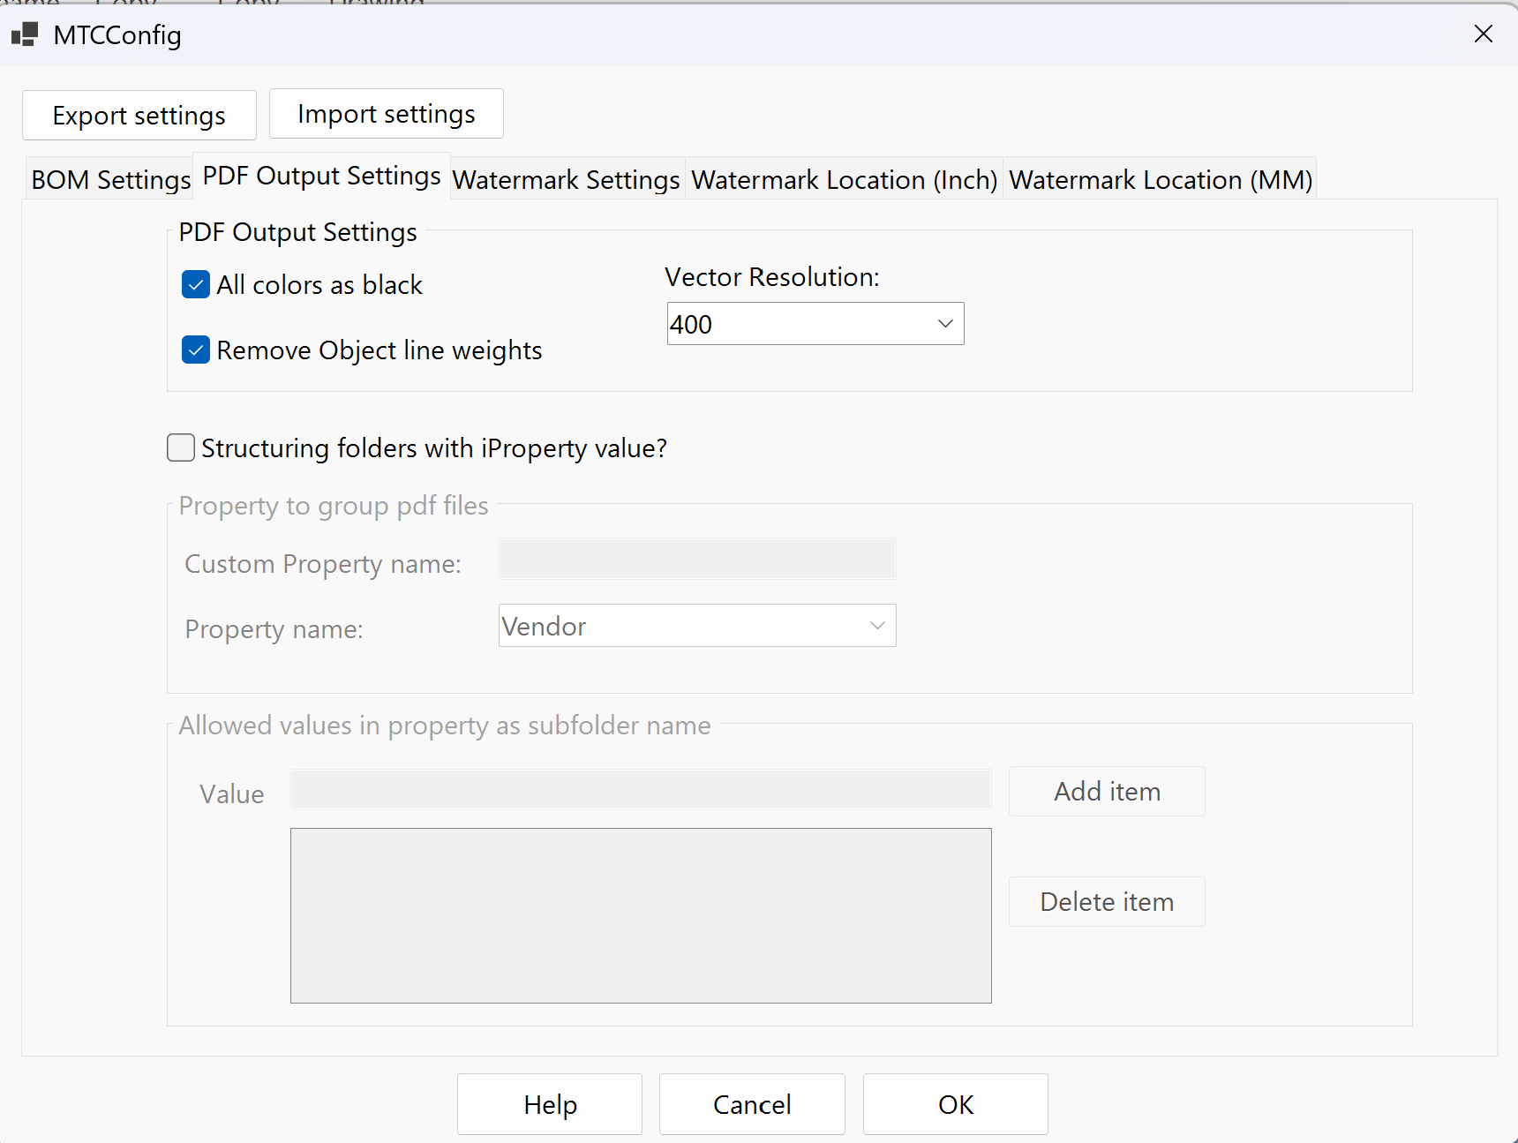
Task: Switch to BOM Settings tab
Action: click(110, 179)
